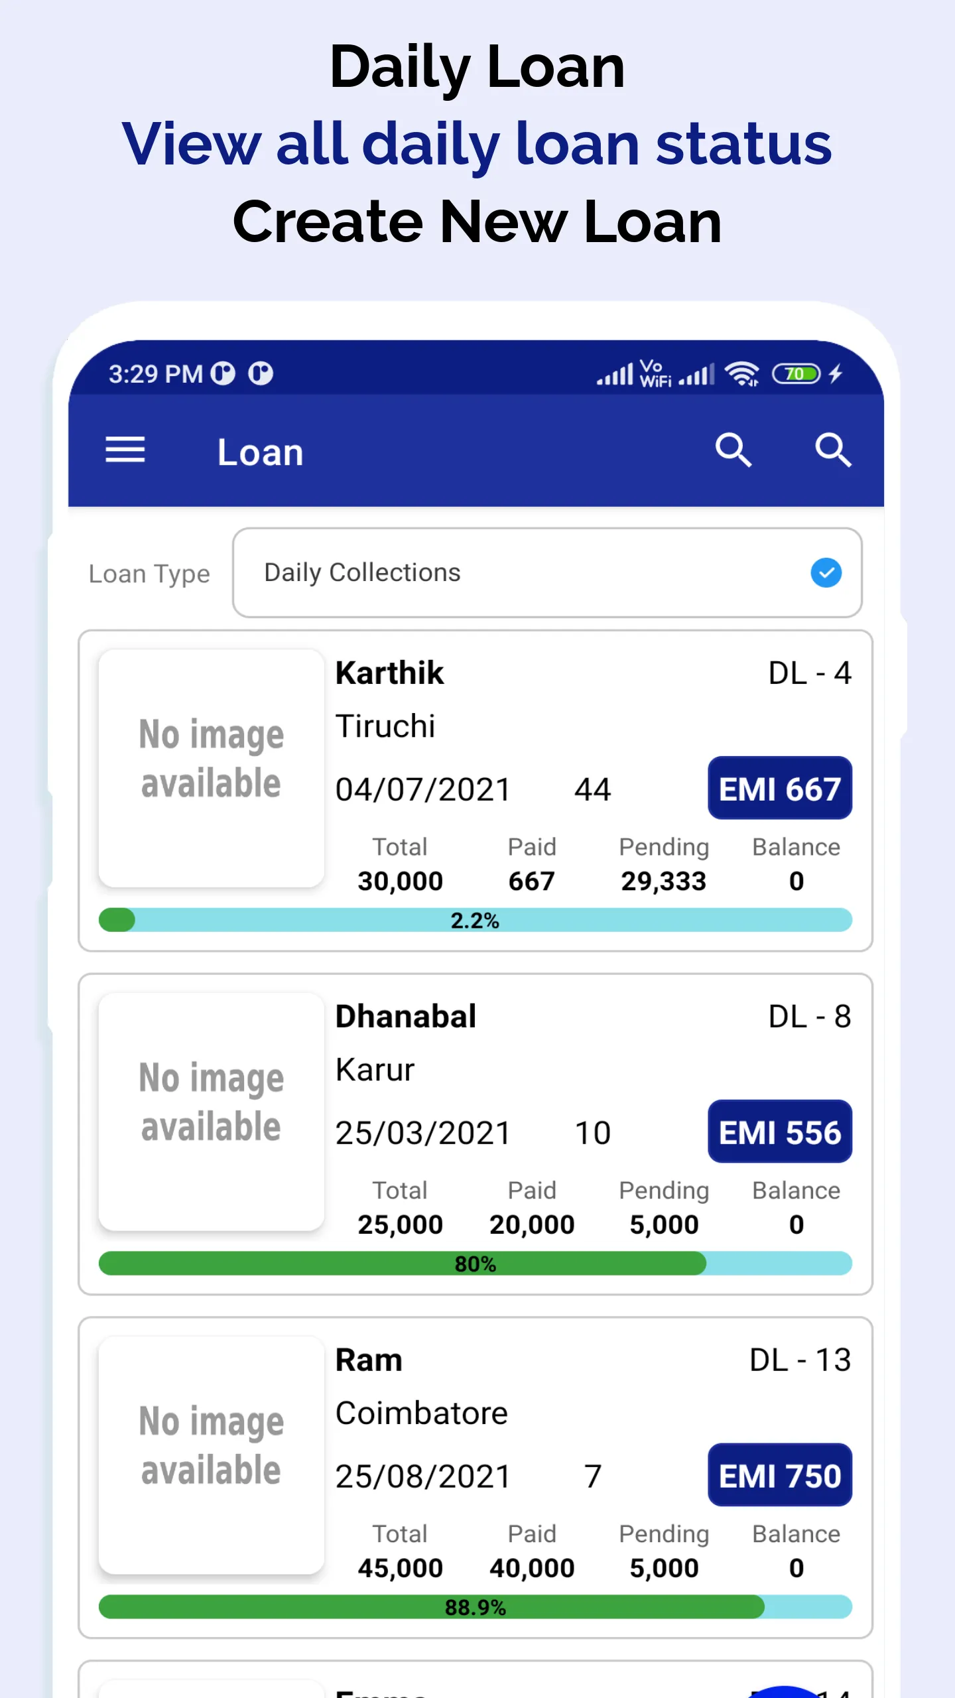Viewport: 955px width, 1698px height.
Task: Open loan entry DL - 8
Action: 809,1017
